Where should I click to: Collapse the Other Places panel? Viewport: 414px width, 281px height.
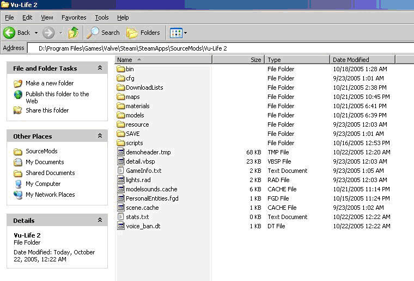click(x=100, y=136)
